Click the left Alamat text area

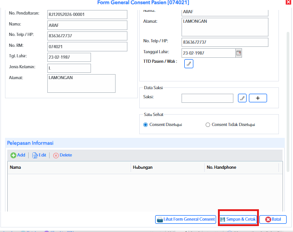click(81, 83)
